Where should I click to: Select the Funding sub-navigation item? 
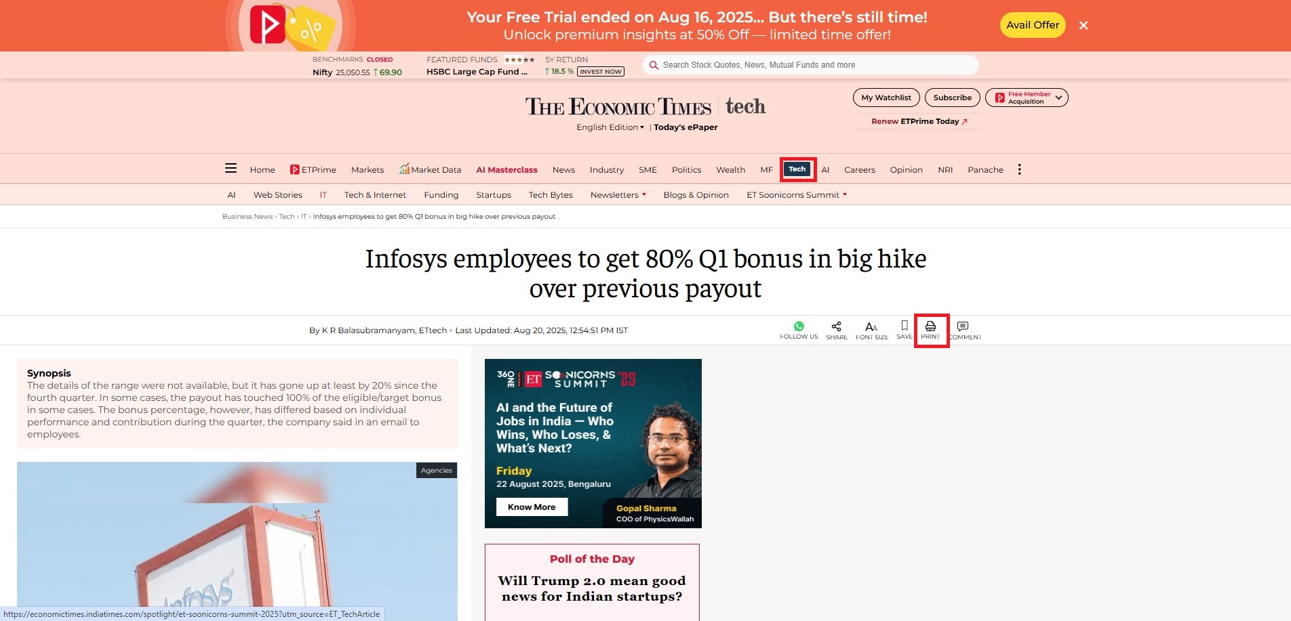441,195
